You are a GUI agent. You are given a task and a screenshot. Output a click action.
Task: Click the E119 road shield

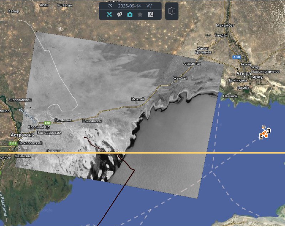(13, 143)
